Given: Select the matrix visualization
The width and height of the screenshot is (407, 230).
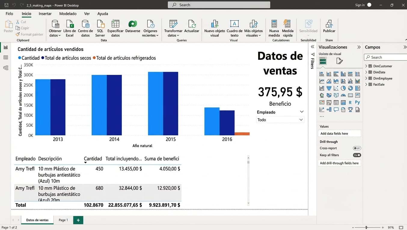Looking at the screenshot, I should (343, 102).
